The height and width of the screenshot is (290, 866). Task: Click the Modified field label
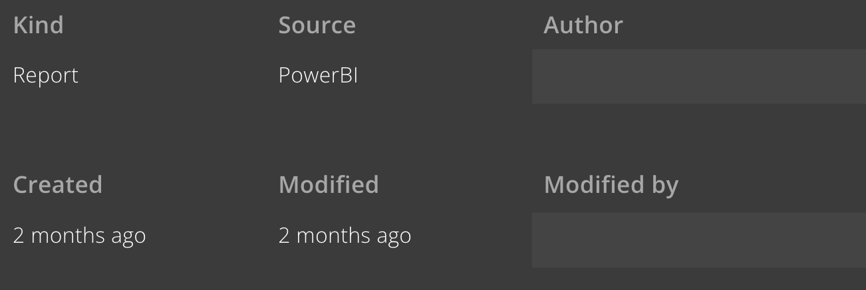point(329,184)
